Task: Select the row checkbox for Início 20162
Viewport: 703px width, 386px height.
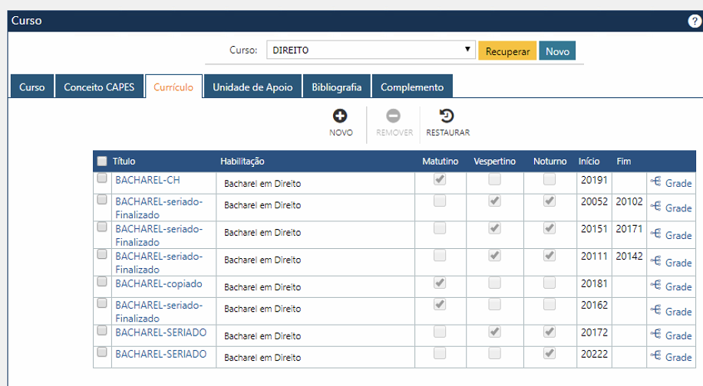Action: 102,303
